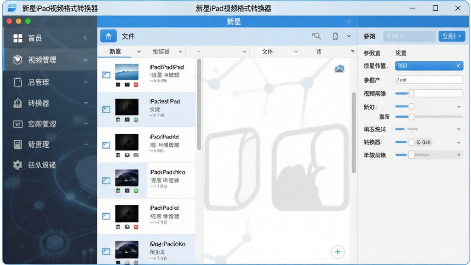The width and height of the screenshot is (471, 265).
Task: Expand the 视频管理 sidebar section arrow
Action: [x=86, y=60]
